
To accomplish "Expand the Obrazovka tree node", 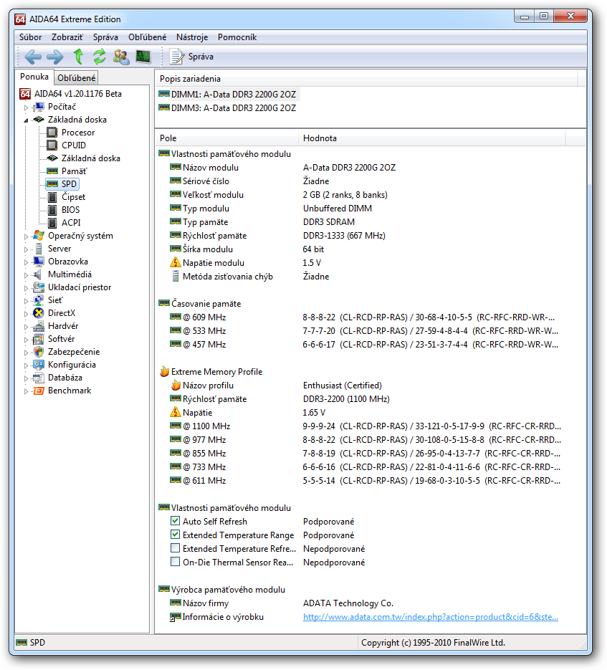I will (26, 262).
